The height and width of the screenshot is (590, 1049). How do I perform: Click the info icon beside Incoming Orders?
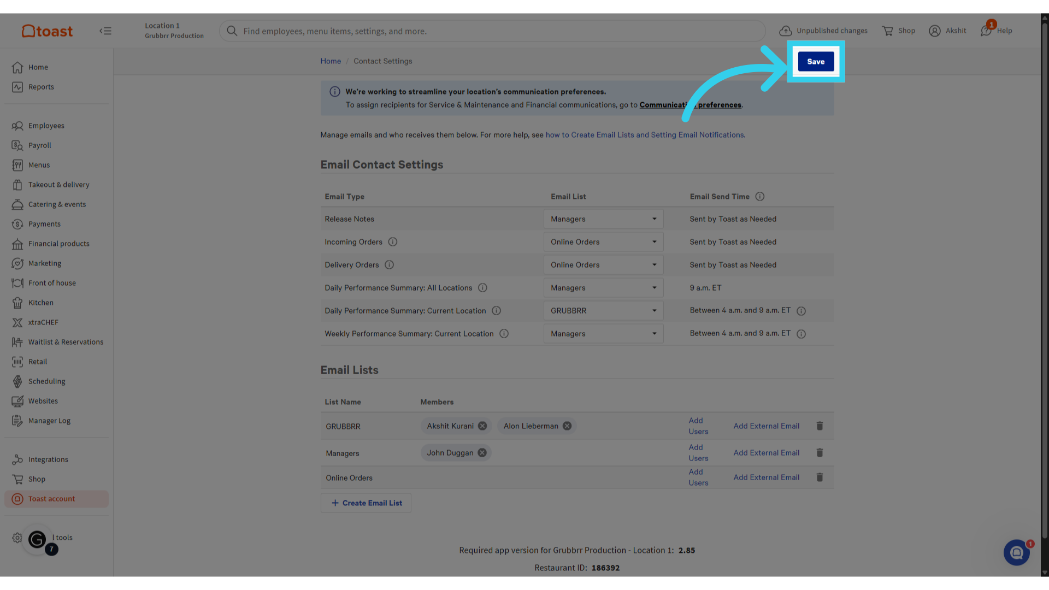[393, 241]
